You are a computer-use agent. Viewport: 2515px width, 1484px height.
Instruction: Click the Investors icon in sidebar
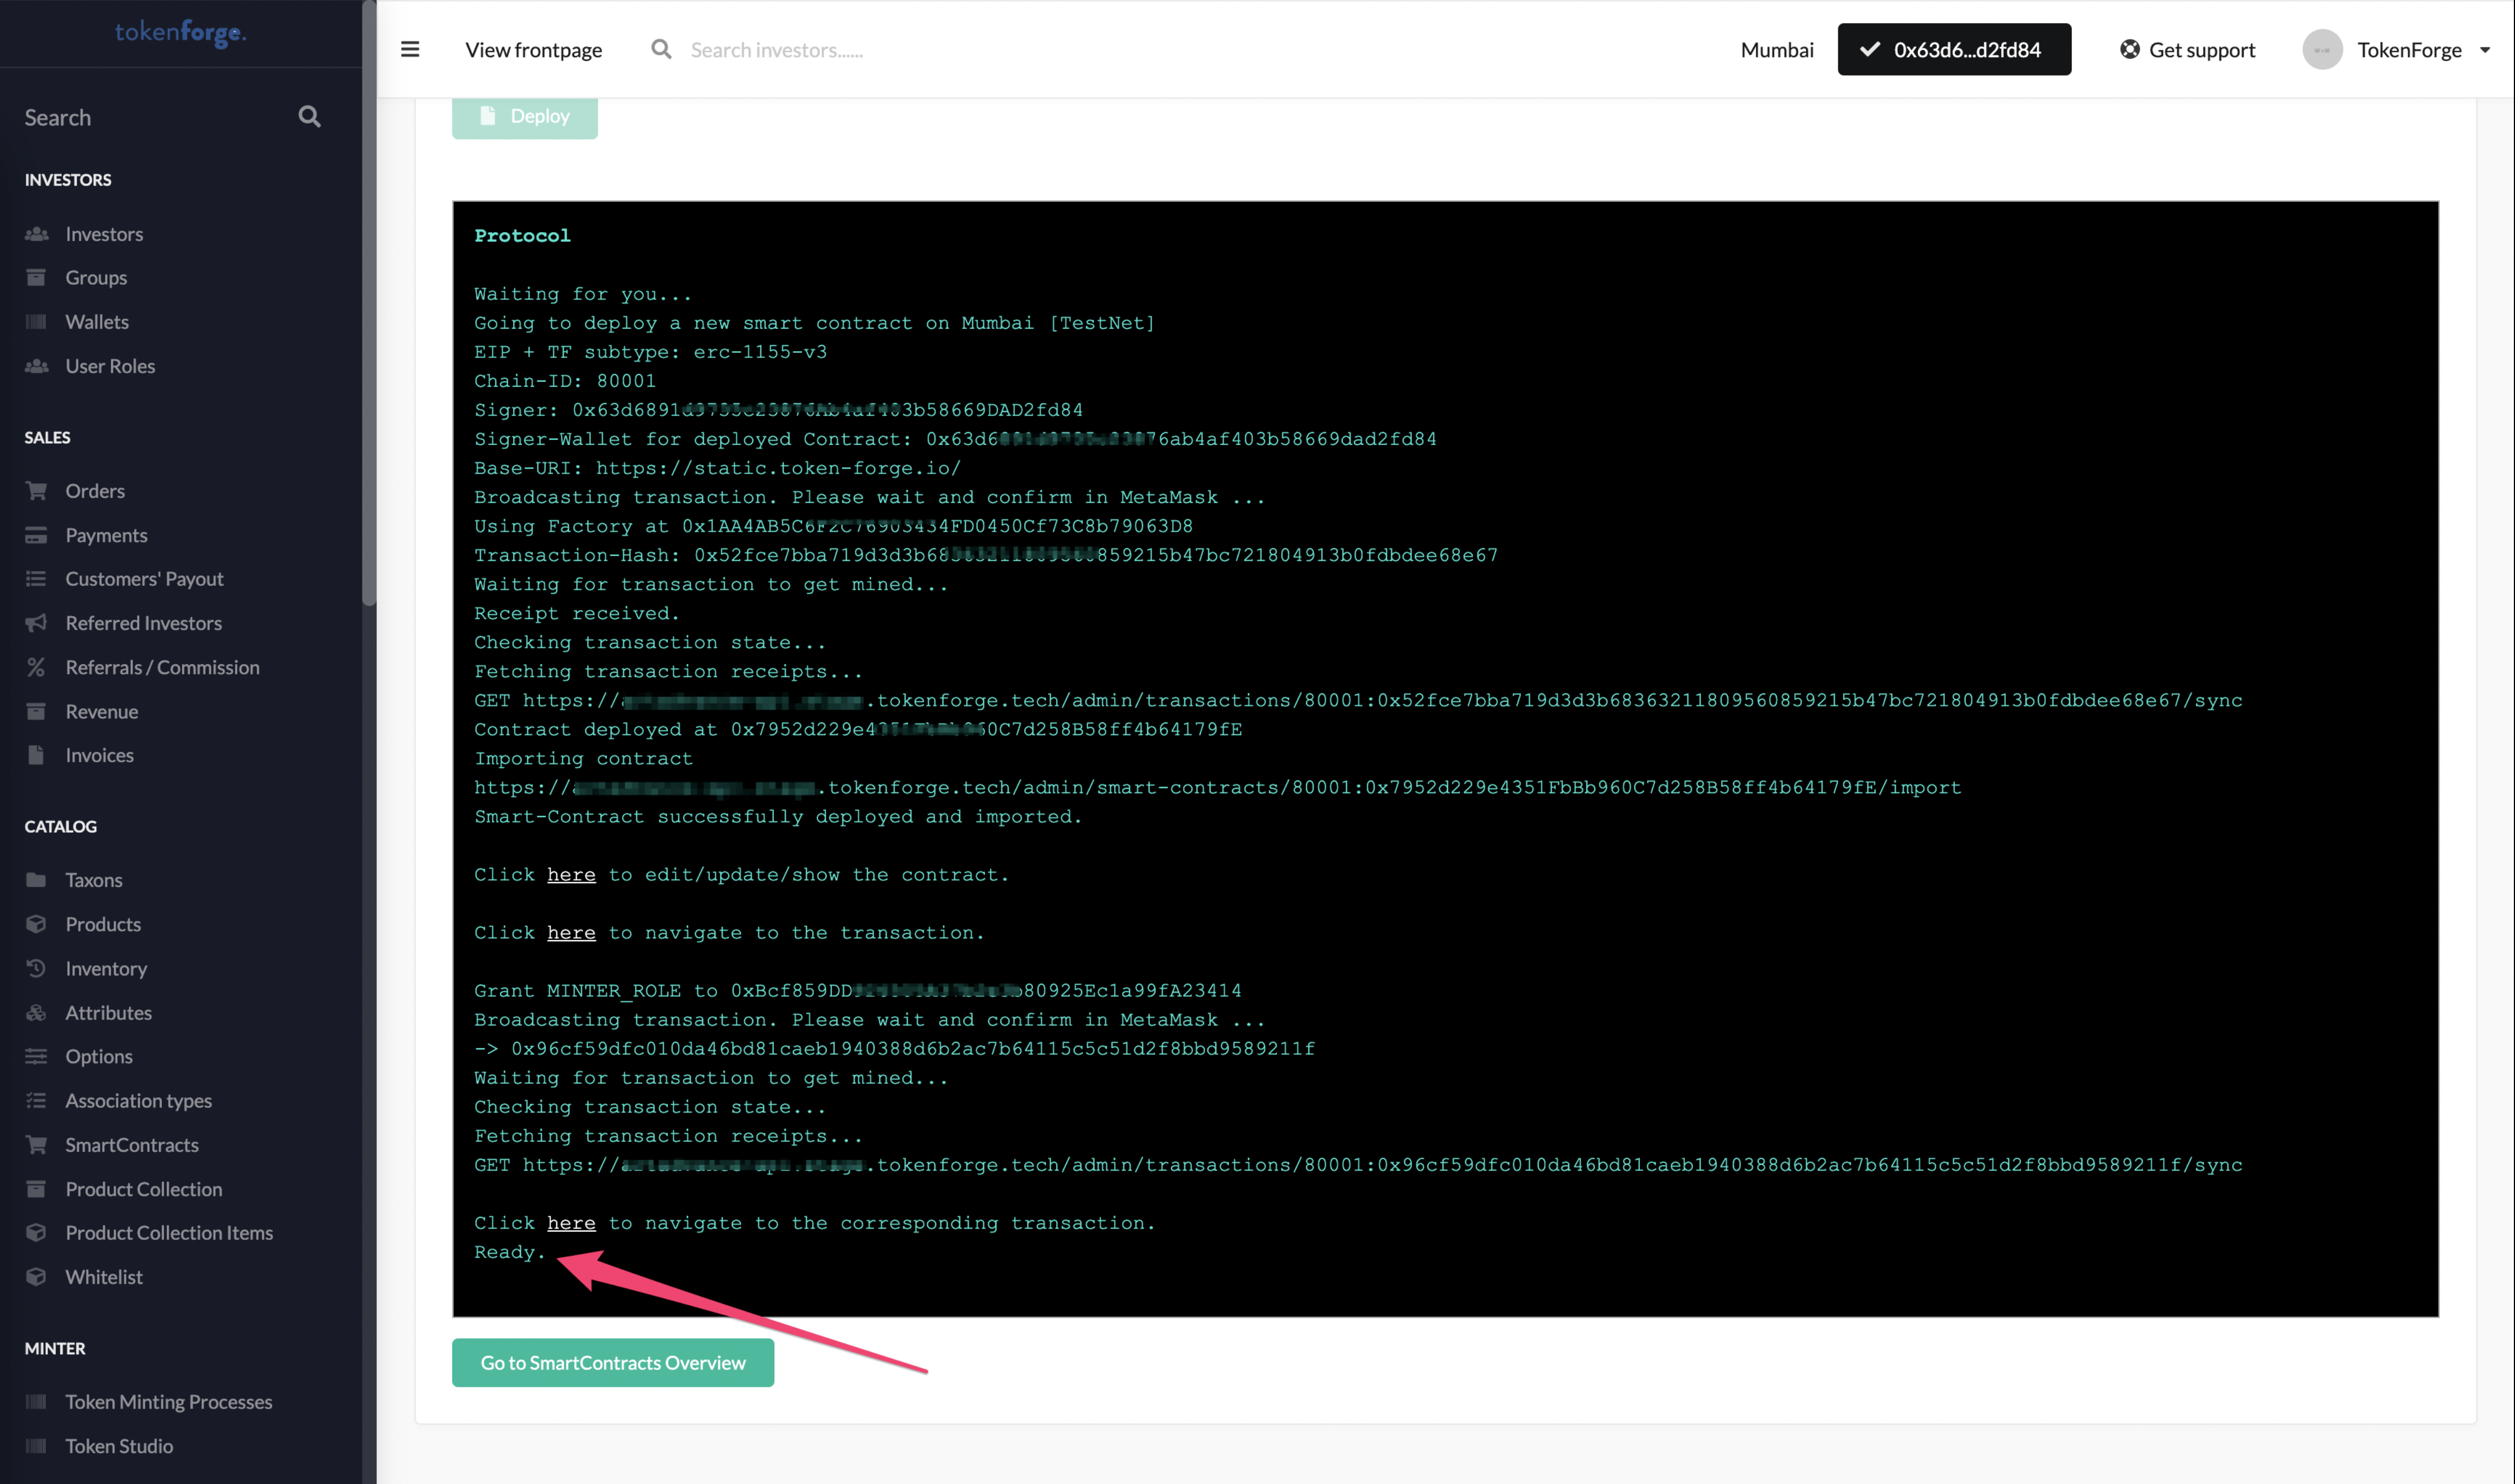point(37,234)
